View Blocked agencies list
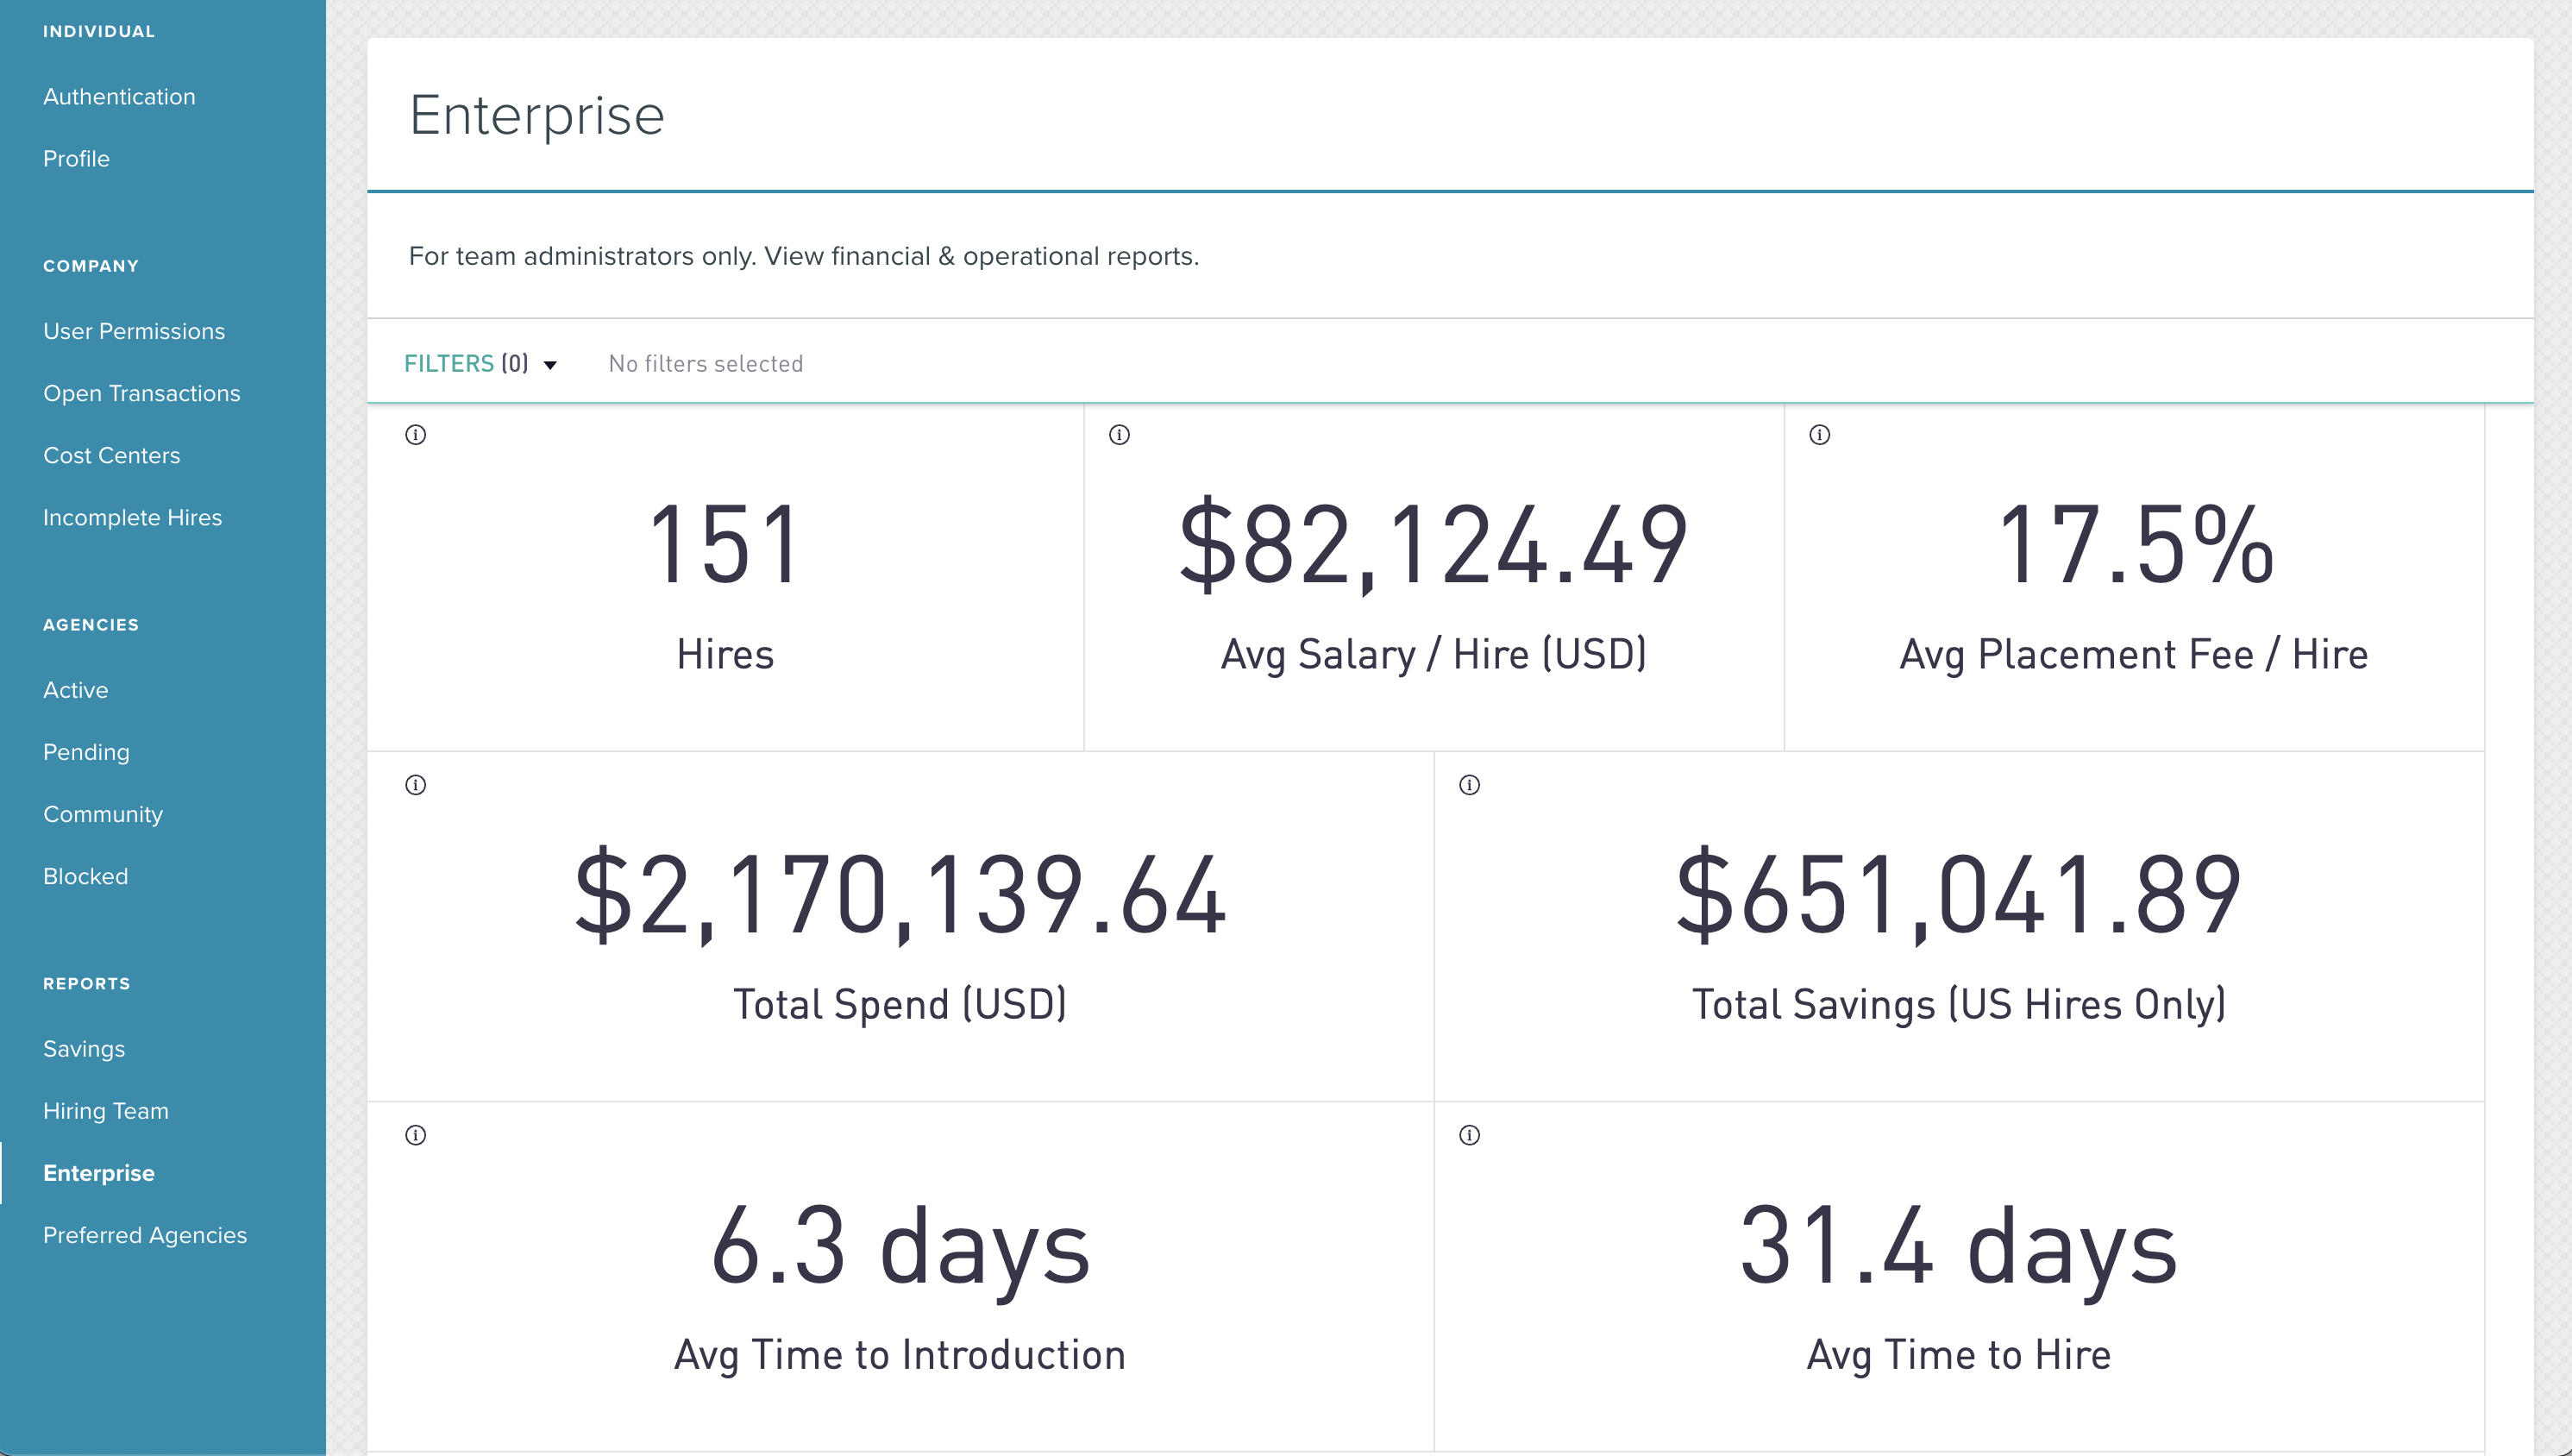 point(85,876)
